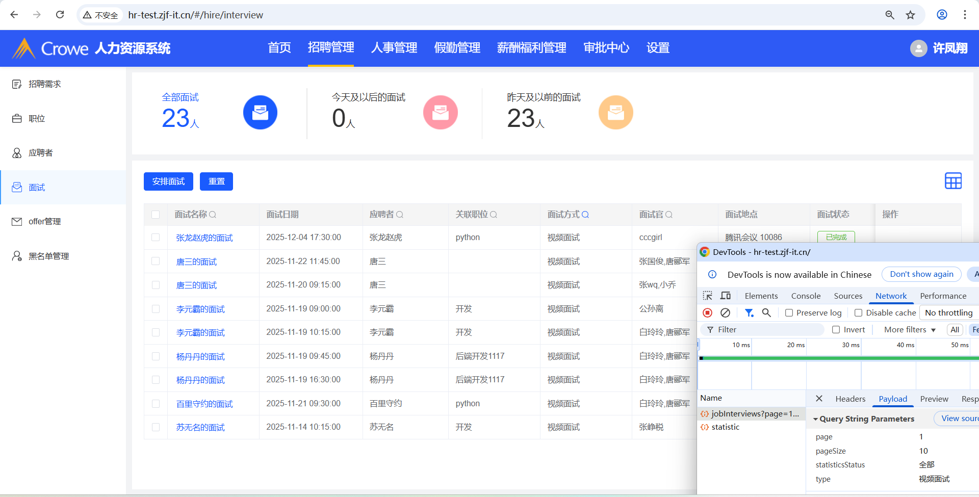Image resolution: width=979 pixels, height=497 pixels.
Task: Bookmark this page with star icon
Action: tap(910, 15)
